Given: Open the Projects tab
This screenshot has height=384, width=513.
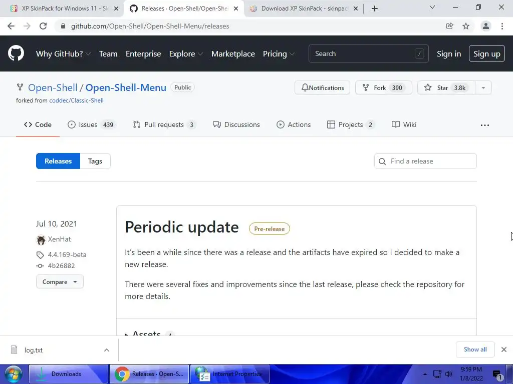Looking at the screenshot, I should pyautogui.click(x=351, y=124).
